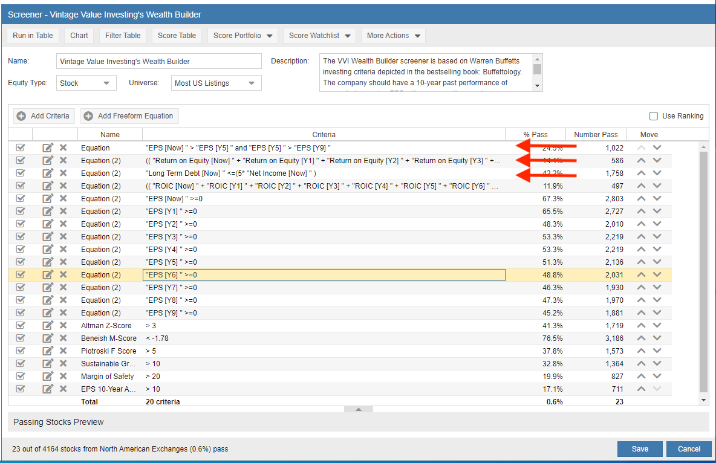This screenshot has height=463, width=716.
Task: Click the Description scroll-down arrow
Action: coord(538,86)
